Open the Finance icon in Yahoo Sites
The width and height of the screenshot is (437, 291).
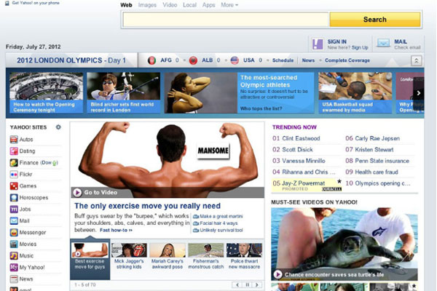click(14, 163)
